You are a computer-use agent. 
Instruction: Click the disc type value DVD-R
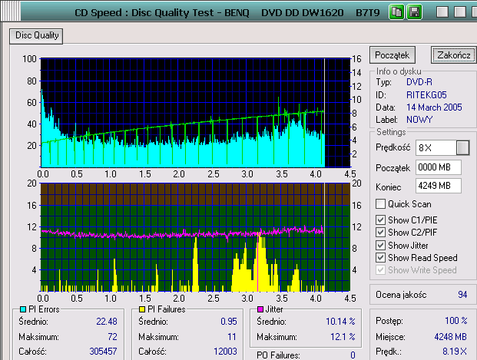tap(419, 82)
